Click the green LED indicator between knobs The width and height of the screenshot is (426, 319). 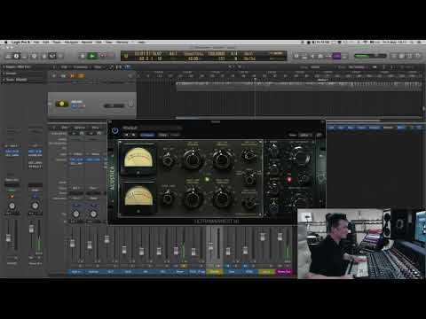(207, 179)
